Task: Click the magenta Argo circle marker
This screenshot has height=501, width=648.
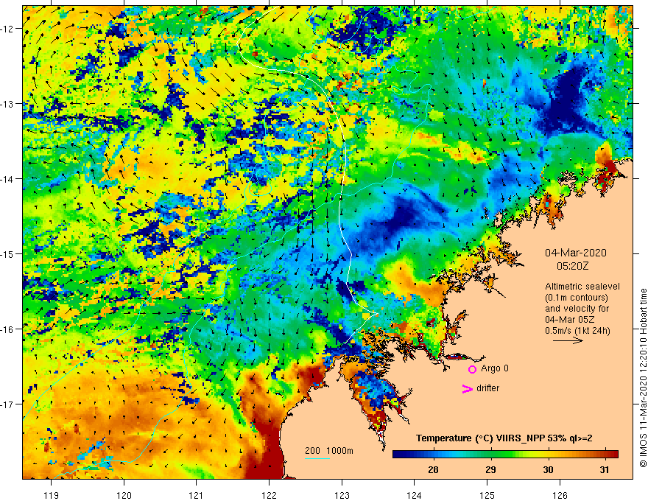Action: 472,369
